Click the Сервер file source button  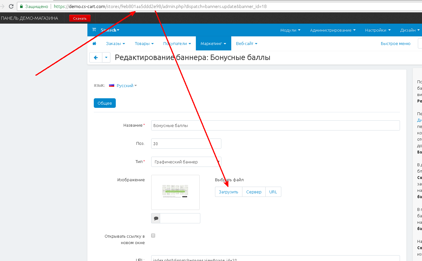coord(254,192)
